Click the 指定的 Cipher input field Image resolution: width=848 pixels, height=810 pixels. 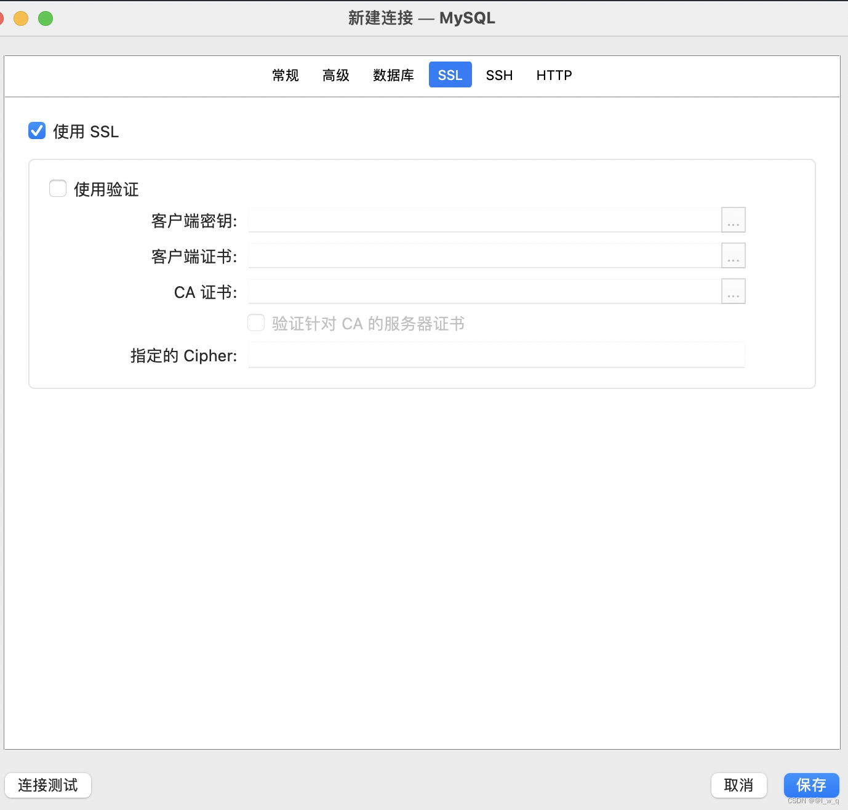click(497, 355)
